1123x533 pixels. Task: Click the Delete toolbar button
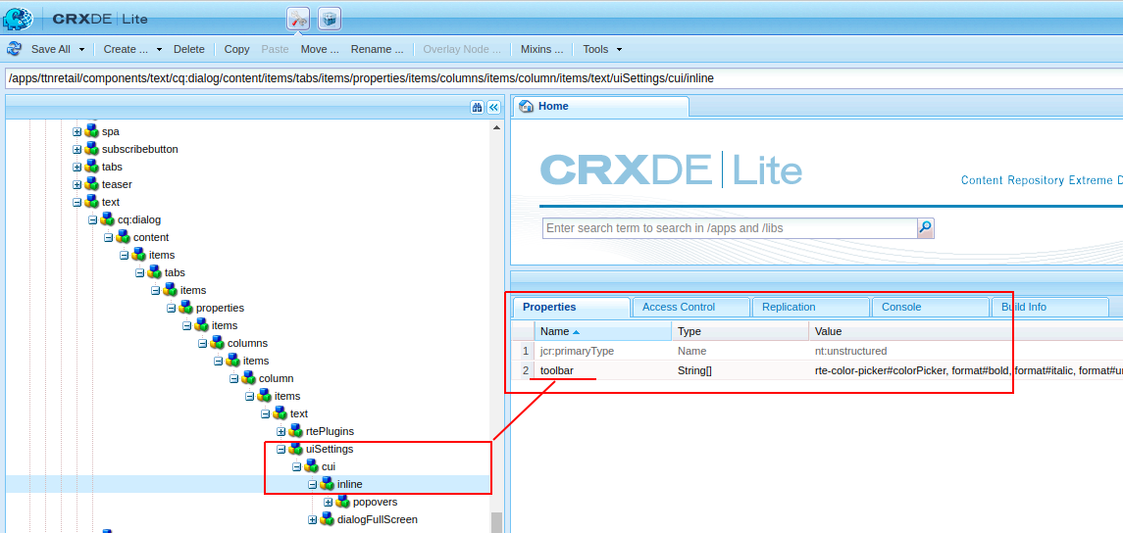[x=189, y=49]
